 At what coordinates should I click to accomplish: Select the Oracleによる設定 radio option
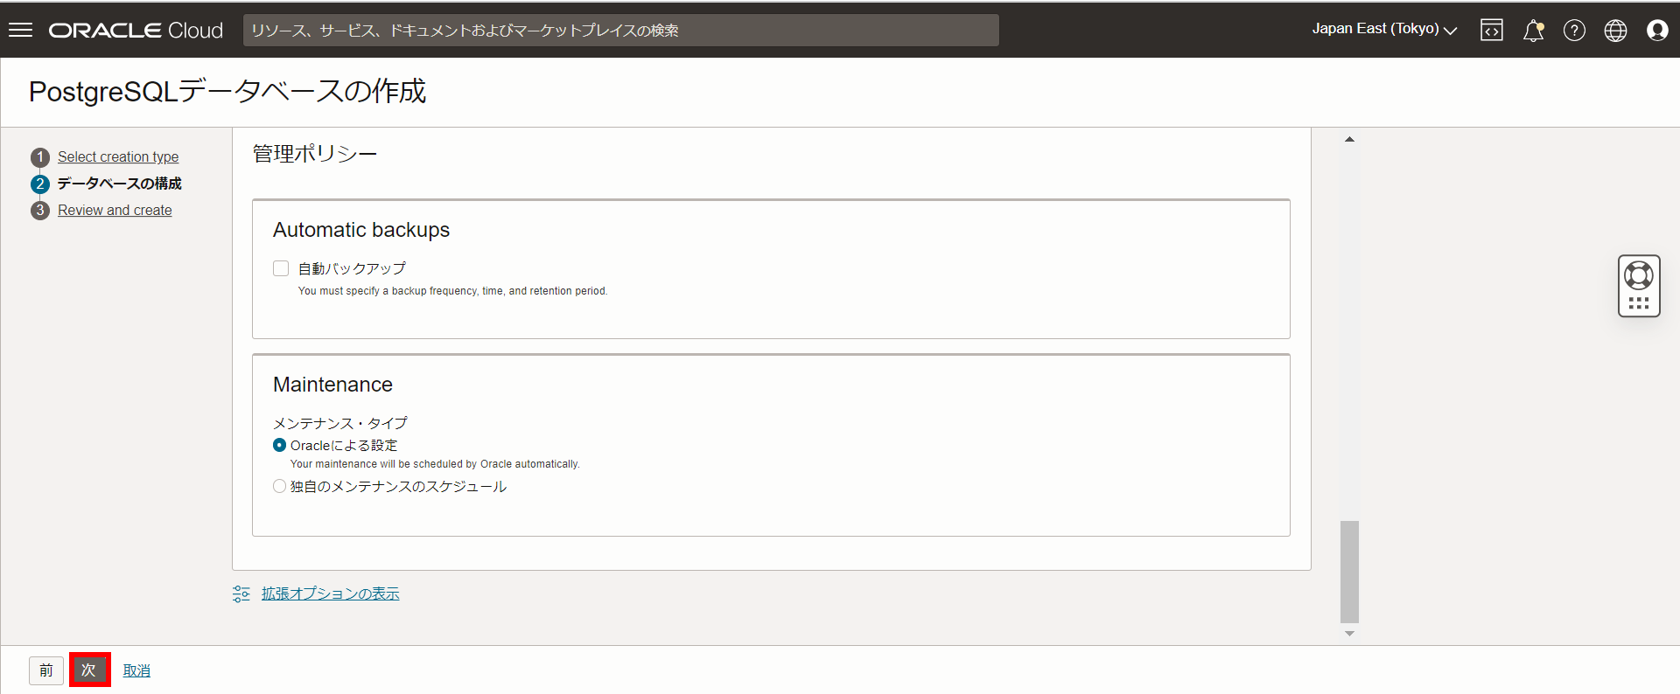(x=279, y=445)
